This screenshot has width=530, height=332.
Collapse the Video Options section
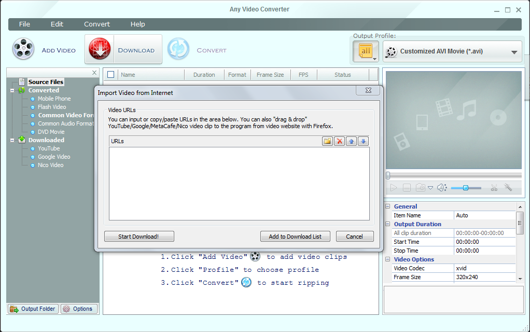388,259
